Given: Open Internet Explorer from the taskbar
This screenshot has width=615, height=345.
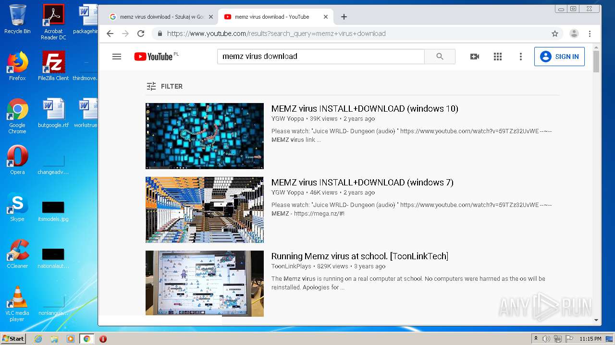Looking at the screenshot, I should [38, 339].
